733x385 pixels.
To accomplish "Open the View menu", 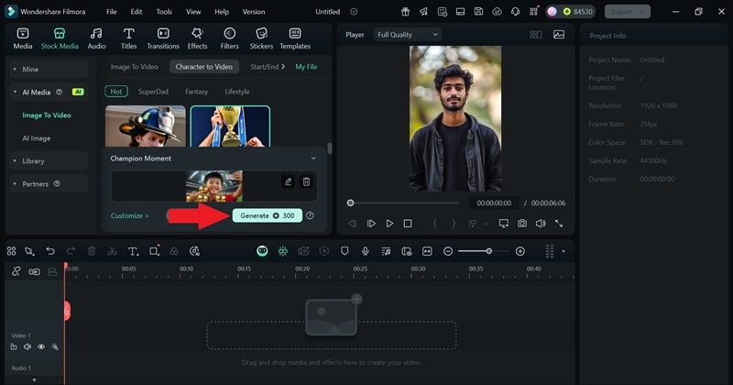I will click(193, 12).
